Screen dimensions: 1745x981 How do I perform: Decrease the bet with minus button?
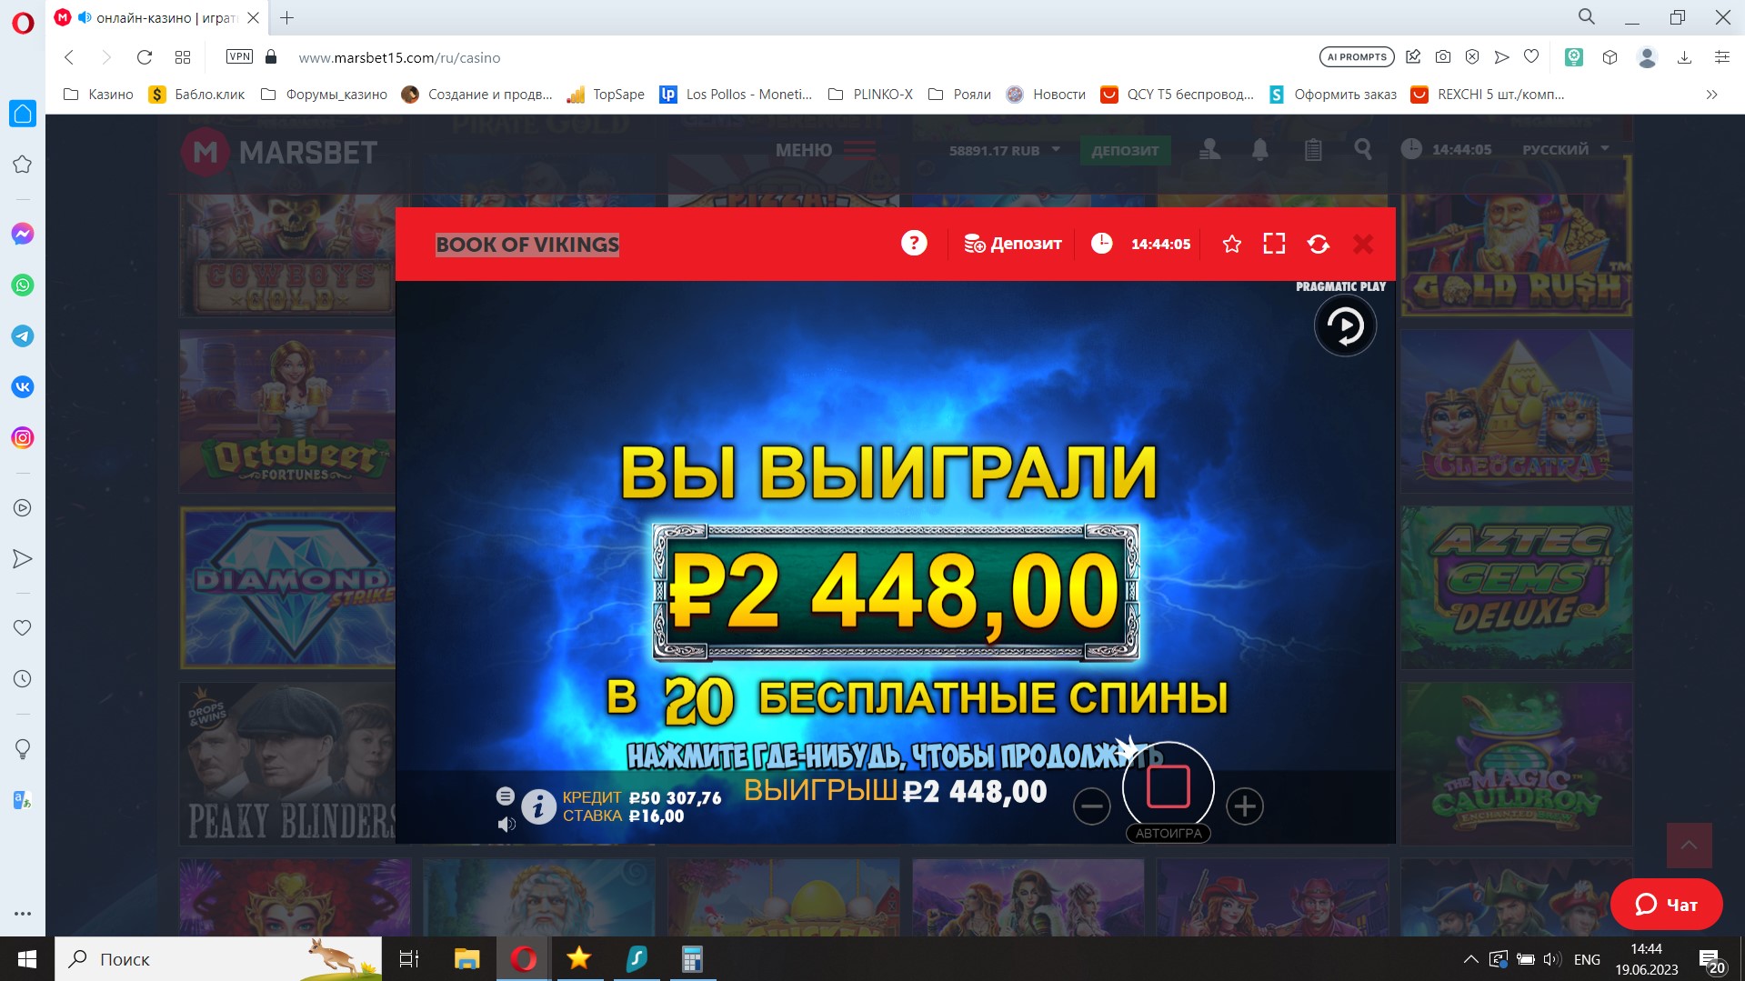(1091, 806)
